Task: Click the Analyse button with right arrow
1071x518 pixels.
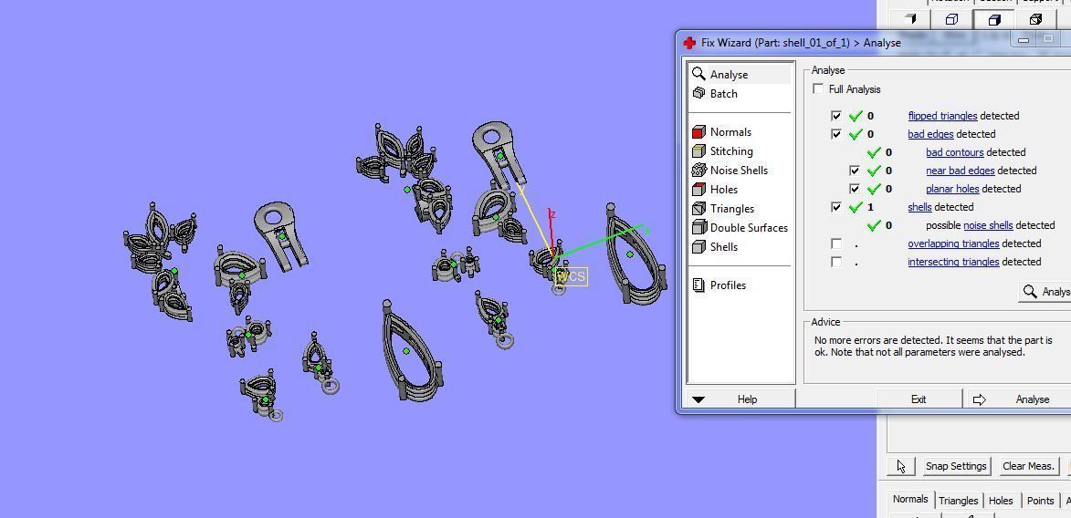Action: [1019, 399]
